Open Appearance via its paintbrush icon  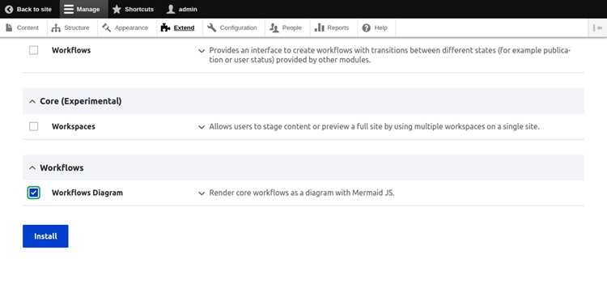tap(107, 28)
